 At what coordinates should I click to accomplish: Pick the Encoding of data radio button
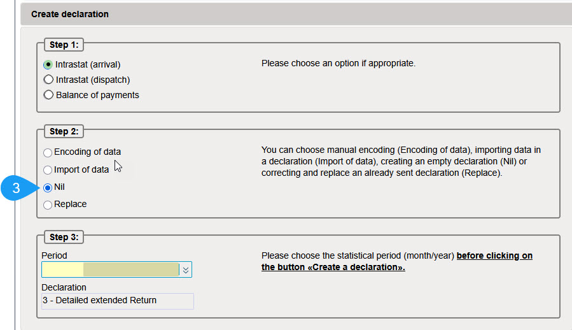[x=48, y=153]
